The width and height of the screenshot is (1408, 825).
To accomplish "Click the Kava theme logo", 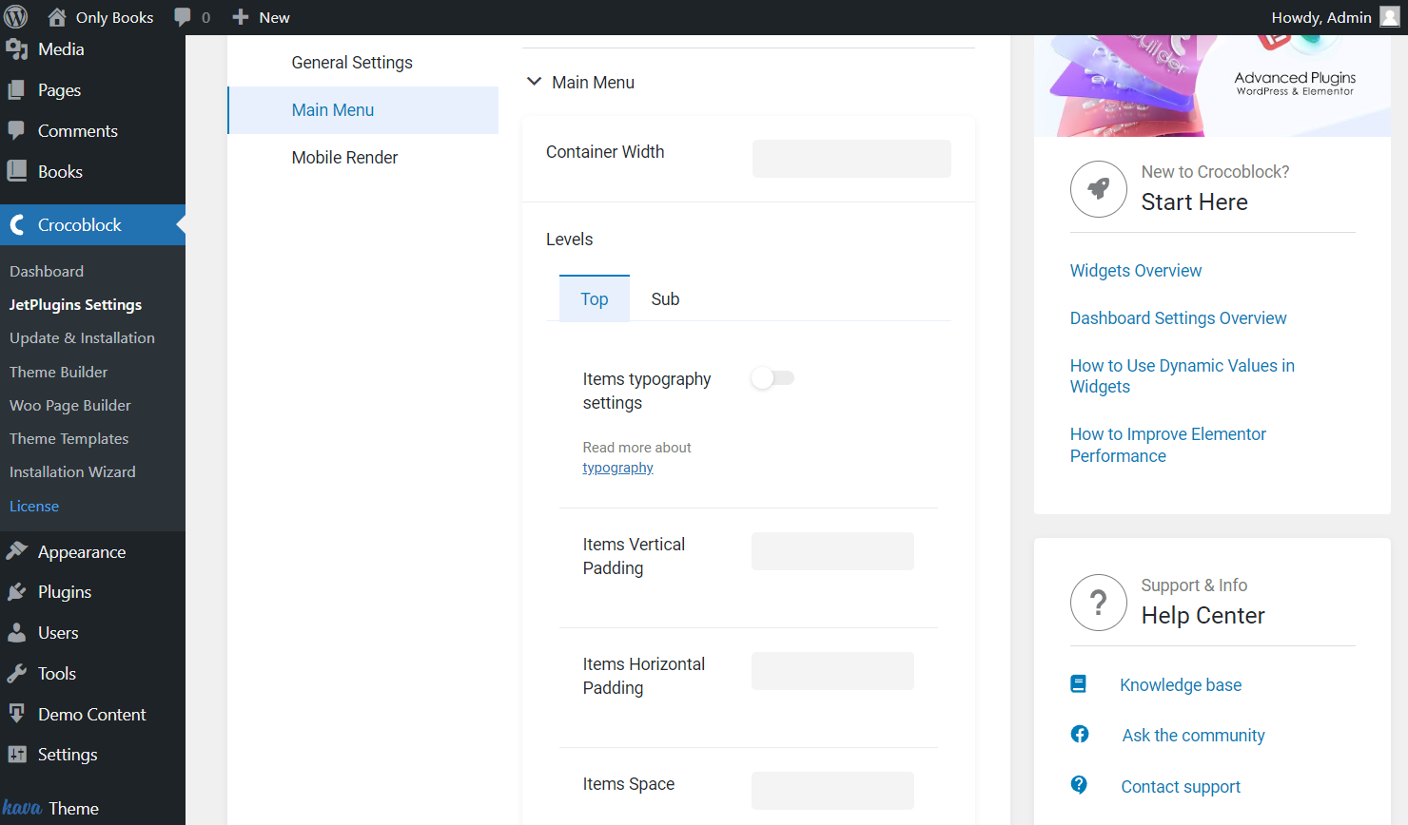I will click(x=22, y=808).
